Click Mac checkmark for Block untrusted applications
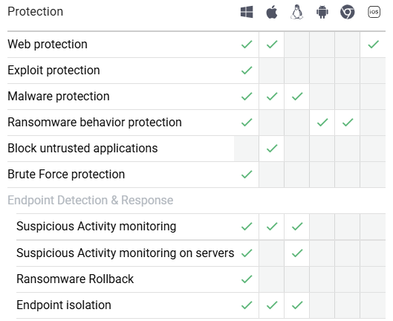The height and width of the screenshot is (321, 393). click(272, 148)
